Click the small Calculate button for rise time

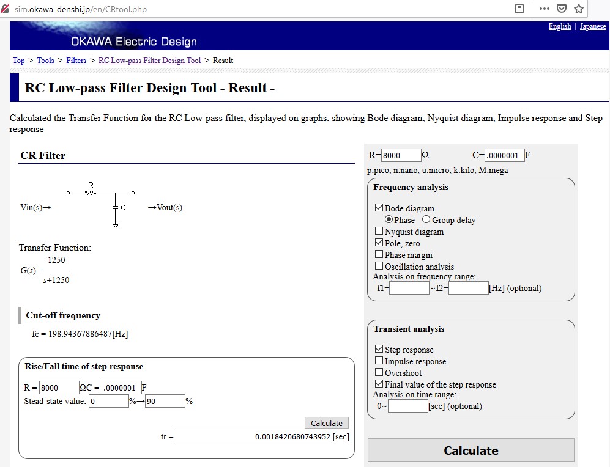(x=327, y=423)
